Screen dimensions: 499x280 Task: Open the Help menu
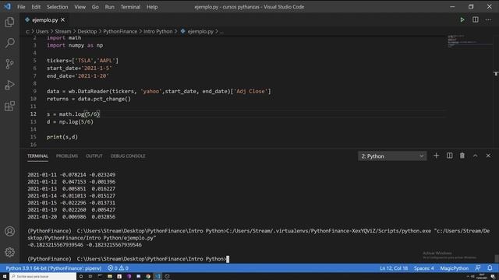(152, 7)
